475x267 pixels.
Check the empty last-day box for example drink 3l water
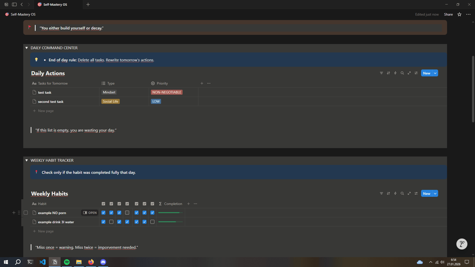[152, 222]
